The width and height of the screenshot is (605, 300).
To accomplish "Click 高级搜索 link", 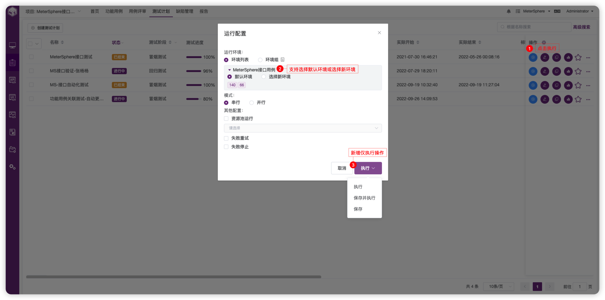I will pyautogui.click(x=581, y=27).
